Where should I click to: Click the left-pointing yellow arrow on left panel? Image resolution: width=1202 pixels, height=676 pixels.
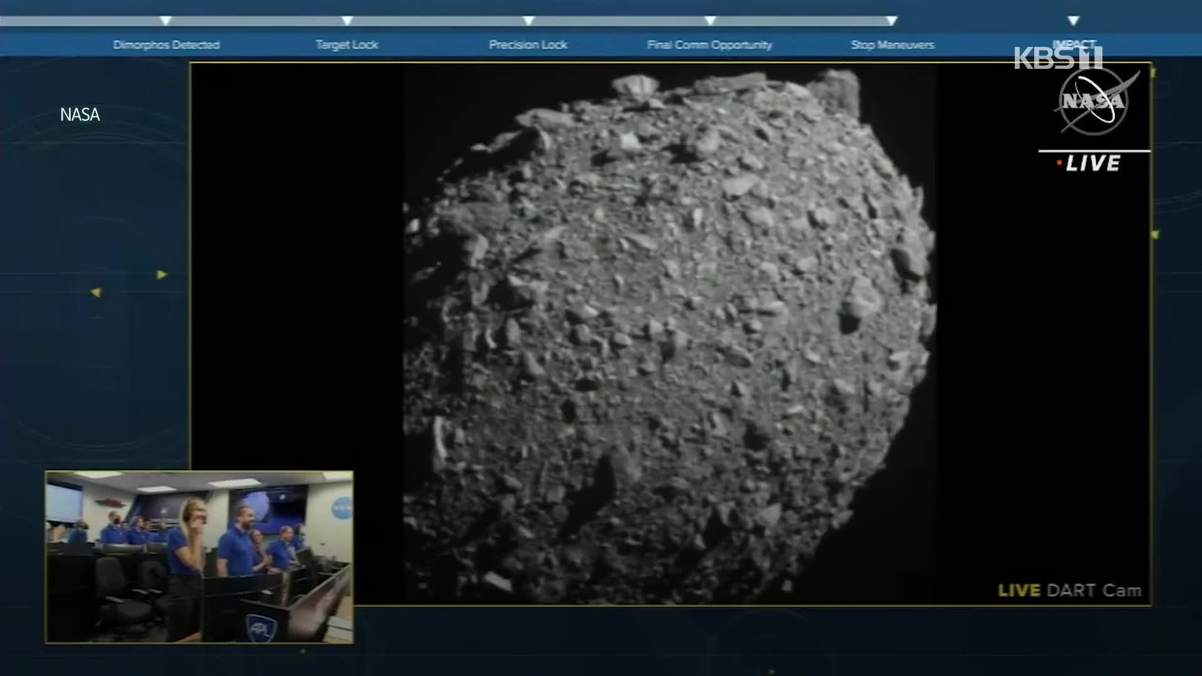point(96,292)
